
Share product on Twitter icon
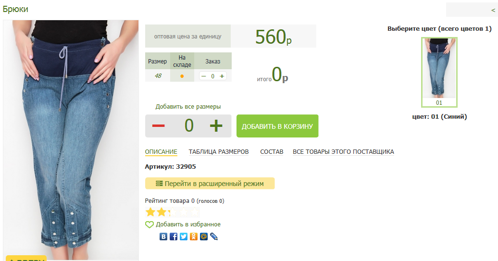(184, 236)
